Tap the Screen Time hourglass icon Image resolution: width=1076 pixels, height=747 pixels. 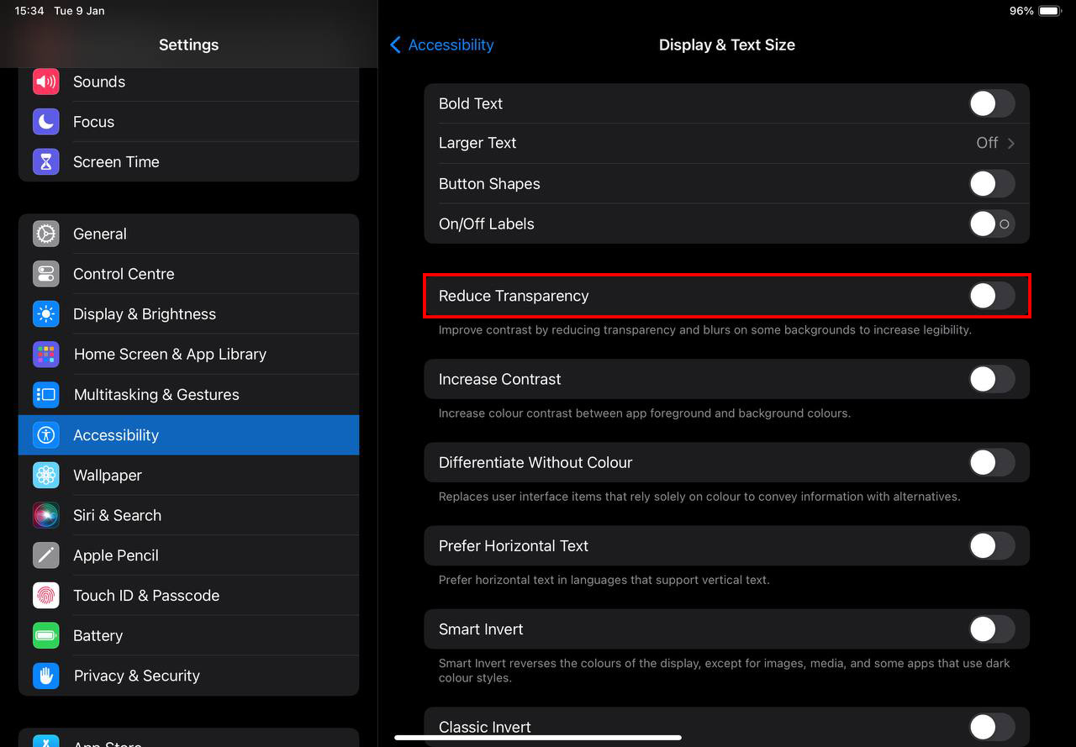[46, 162]
